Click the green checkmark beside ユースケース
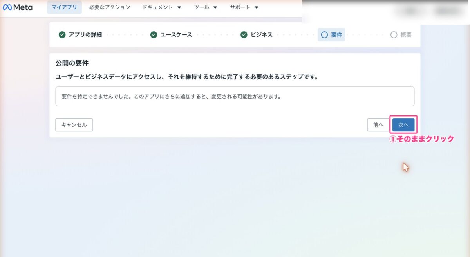Screen dimensions: 470x257 click(154, 35)
